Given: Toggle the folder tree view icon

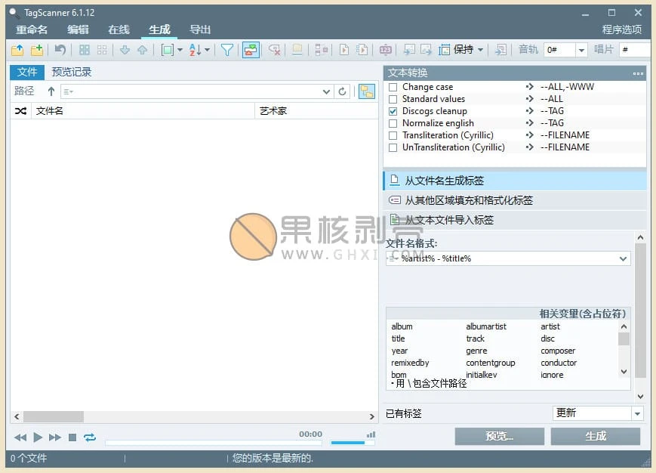Looking at the screenshot, I should pos(367,91).
